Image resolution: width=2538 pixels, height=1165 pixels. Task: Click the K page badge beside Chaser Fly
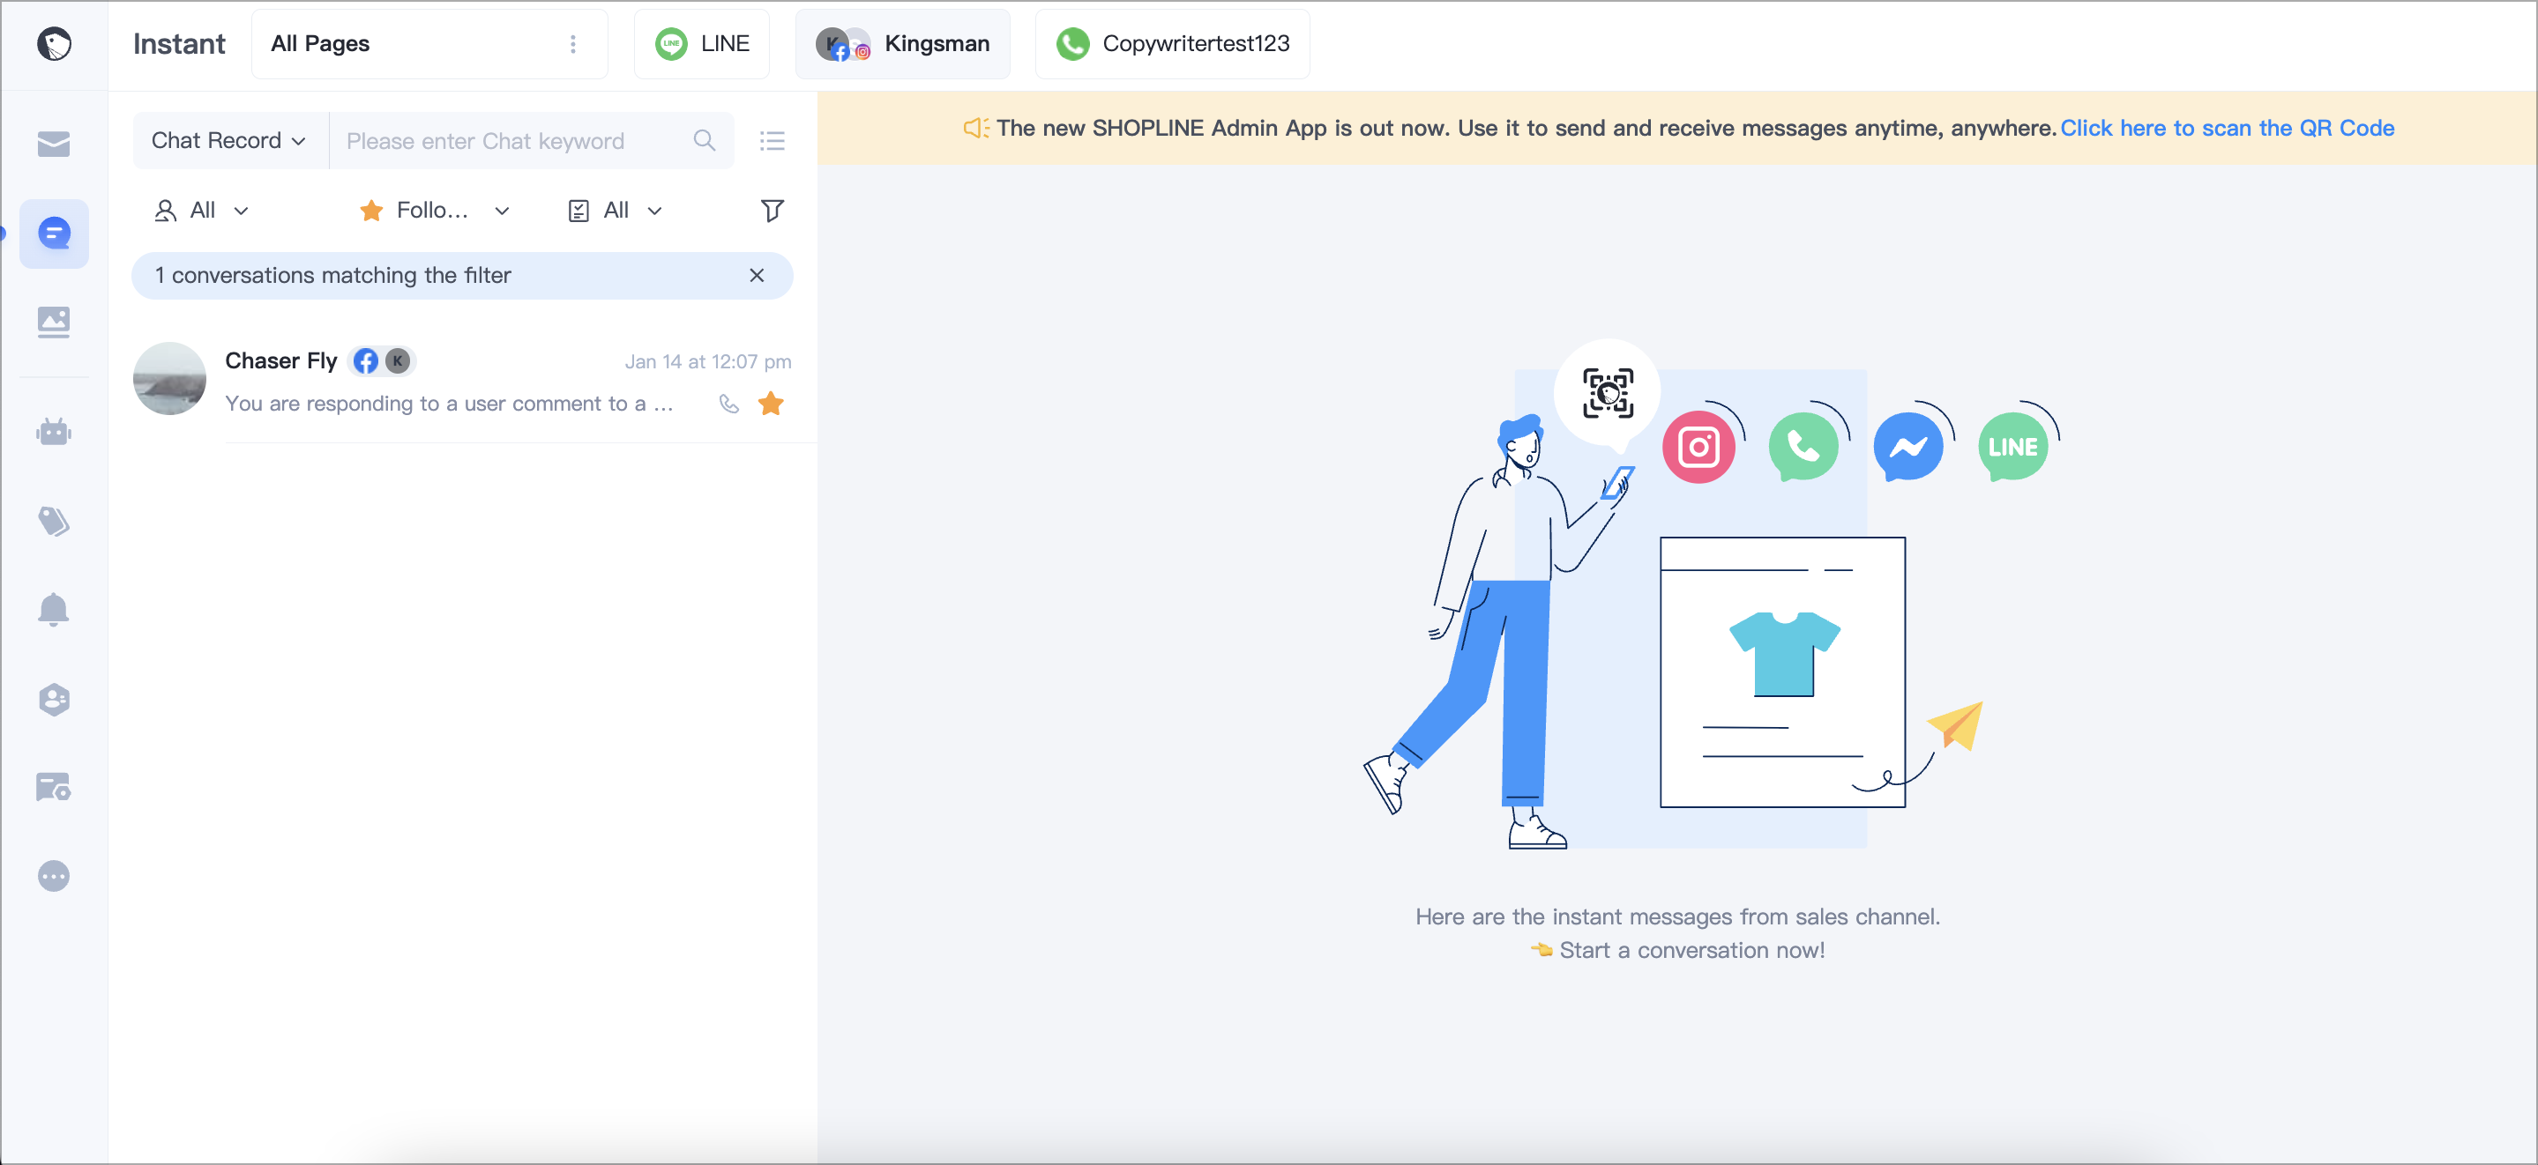point(397,361)
